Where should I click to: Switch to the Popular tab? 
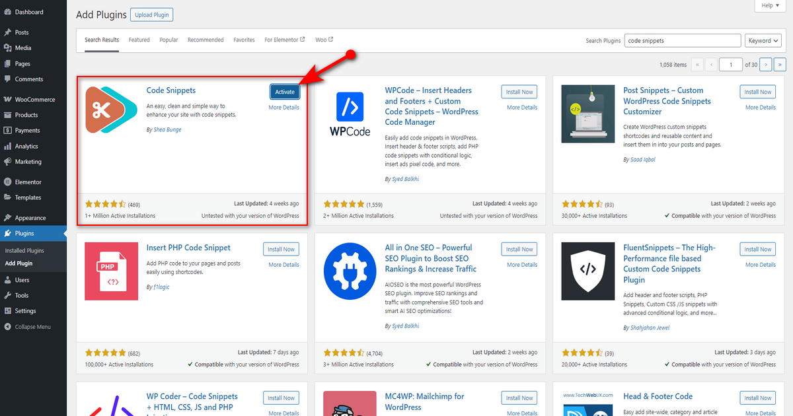click(x=169, y=40)
